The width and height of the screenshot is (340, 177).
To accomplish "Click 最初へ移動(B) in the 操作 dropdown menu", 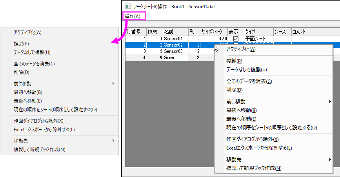I will pos(28,92).
